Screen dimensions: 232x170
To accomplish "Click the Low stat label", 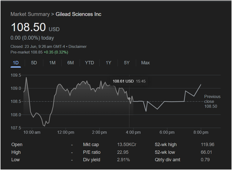I will click(x=15, y=160).
